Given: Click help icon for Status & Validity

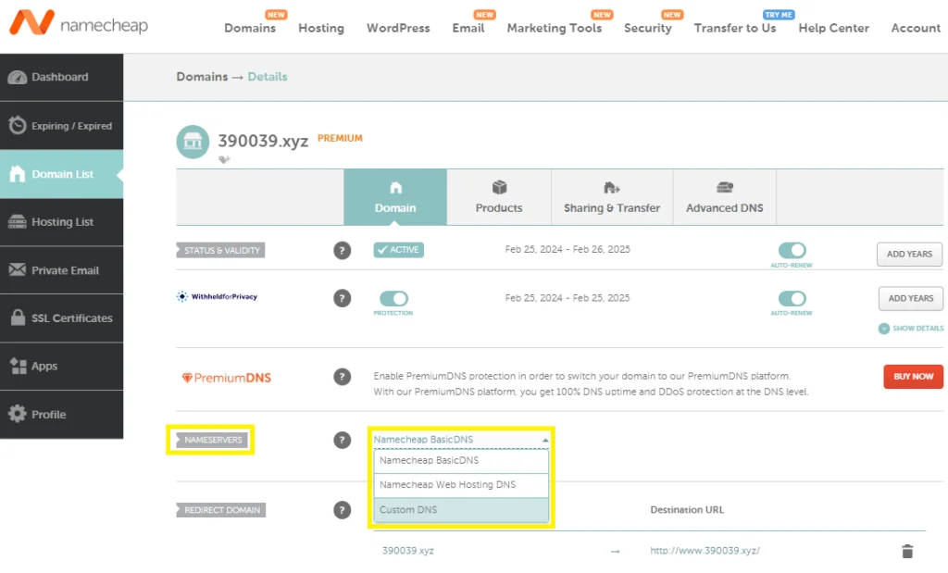Looking at the screenshot, I should 343,250.
